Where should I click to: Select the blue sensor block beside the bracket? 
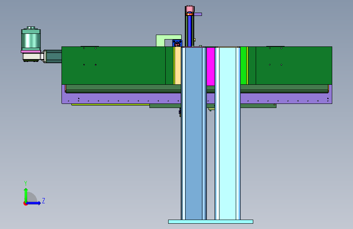tap(177, 43)
